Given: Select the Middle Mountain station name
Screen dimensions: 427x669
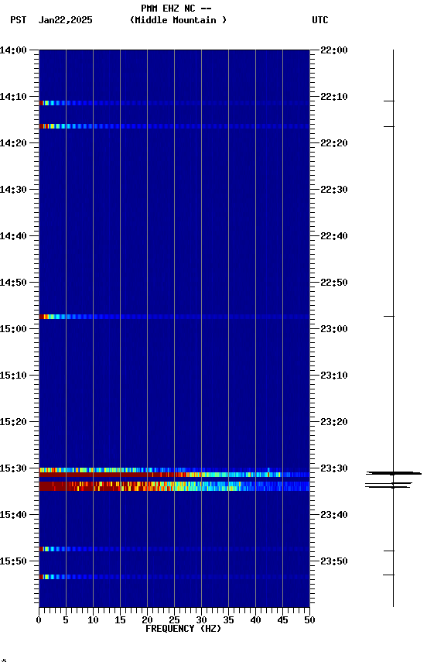Looking at the screenshot, I should [178, 20].
